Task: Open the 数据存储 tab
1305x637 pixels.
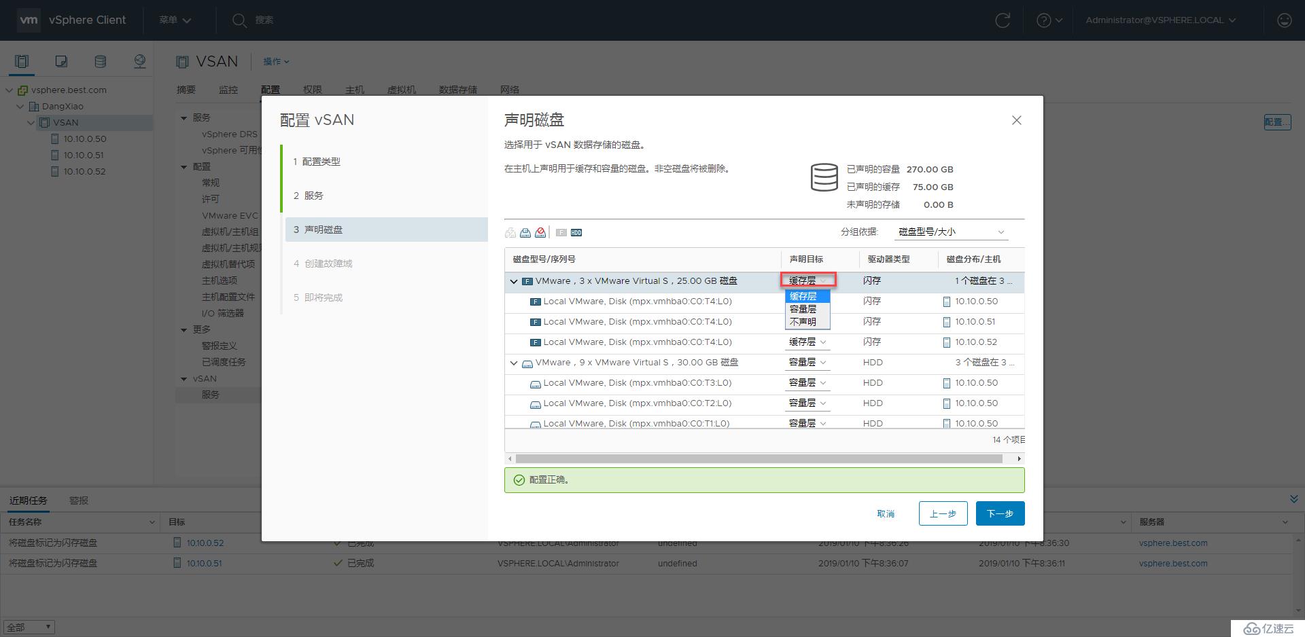Action: coord(458,90)
